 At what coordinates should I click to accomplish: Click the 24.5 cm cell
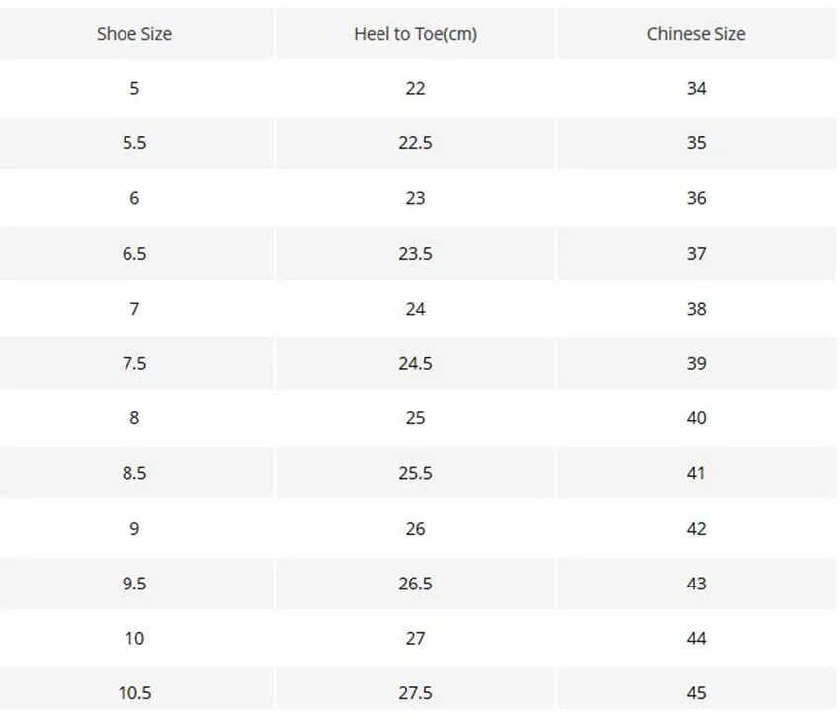click(415, 363)
